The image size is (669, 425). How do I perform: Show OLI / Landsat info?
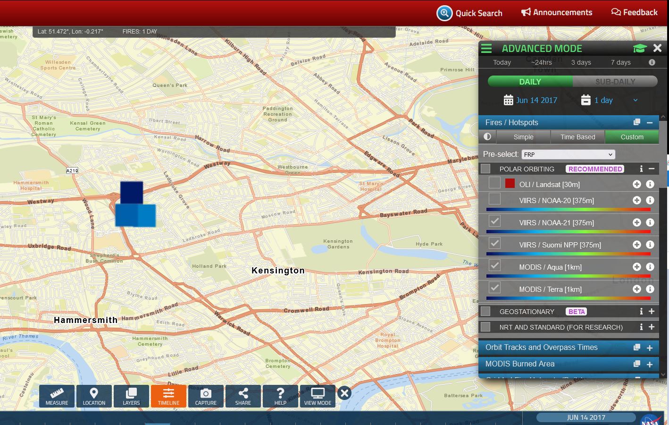(650, 184)
